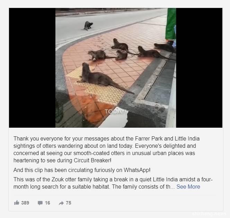The width and height of the screenshot is (230, 218).
Task: Click the black left letterbox of video
Action: click(32, 68)
